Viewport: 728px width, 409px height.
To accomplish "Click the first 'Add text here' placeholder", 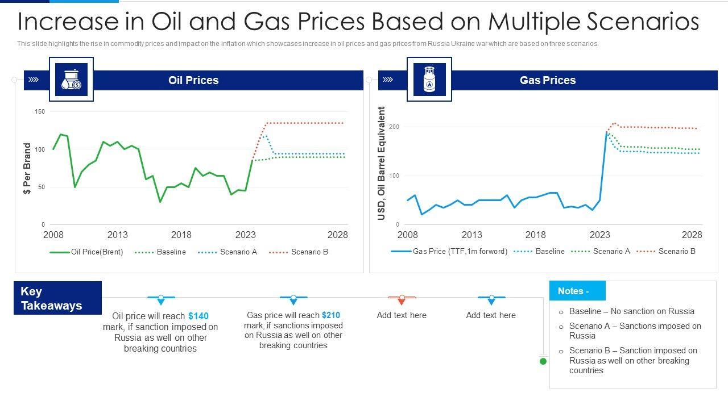I will pos(402,315).
